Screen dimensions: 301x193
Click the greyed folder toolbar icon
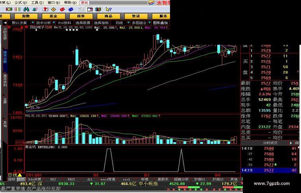click(x=81, y=9)
